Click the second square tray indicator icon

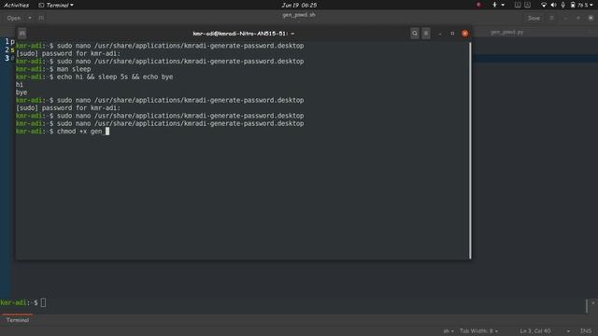click(x=527, y=5)
